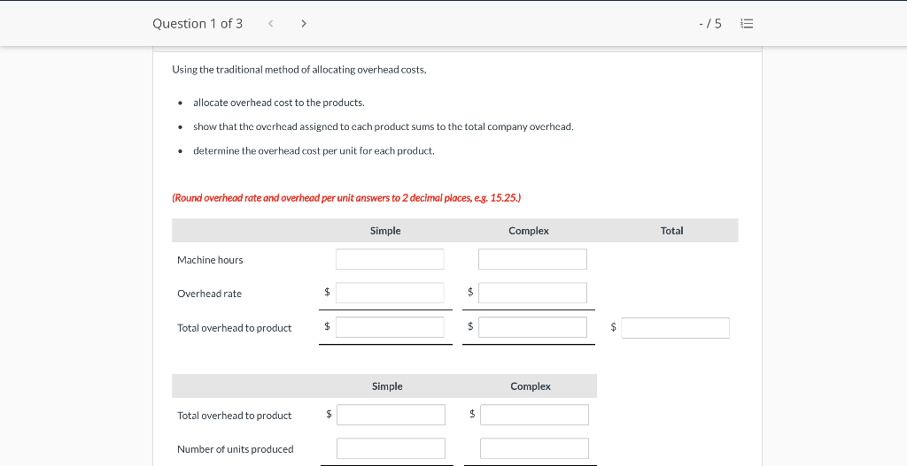This screenshot has width=907, height=466.
Task: Click the red rounding instruction text
Action: [346, 198]
